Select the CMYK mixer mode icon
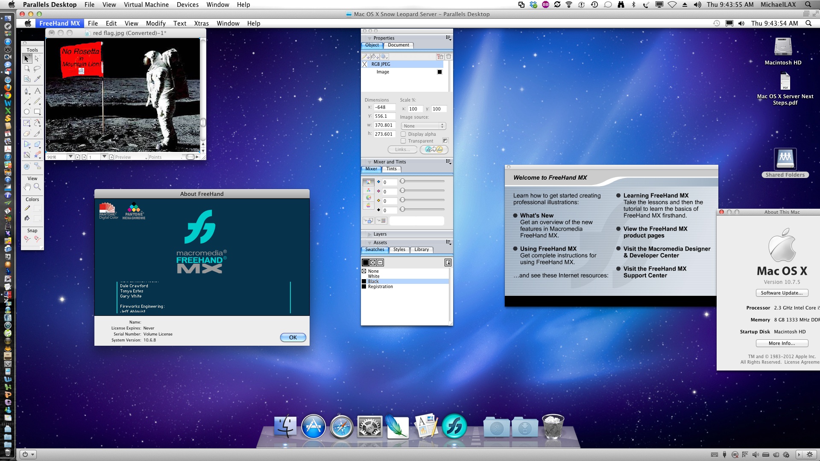This screenshot has height=461, width=820. click(x=369, y=182)
